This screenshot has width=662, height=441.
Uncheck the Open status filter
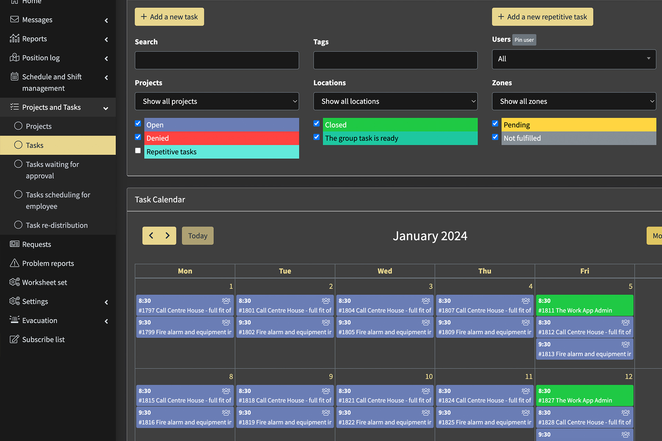(x=138, y=123)
